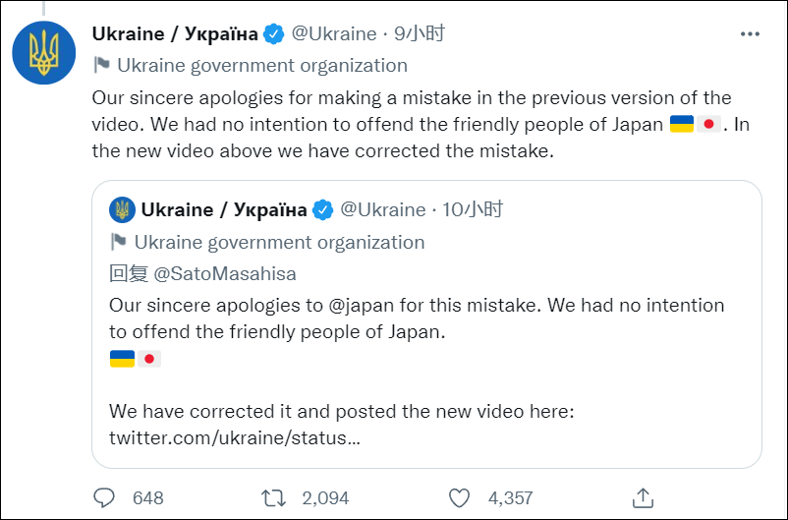Click the reply speech bubble icon
The height and width of the screenshot is (520, 788).
pyautogui.click(x=104, y=497)
